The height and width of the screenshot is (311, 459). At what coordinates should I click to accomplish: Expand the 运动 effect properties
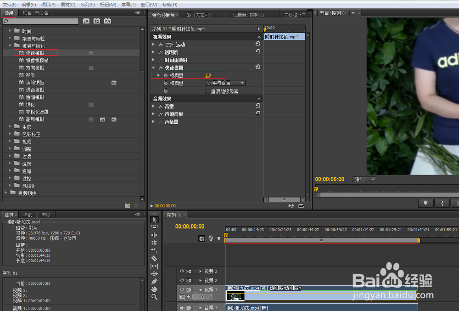[x=153, y=45]
